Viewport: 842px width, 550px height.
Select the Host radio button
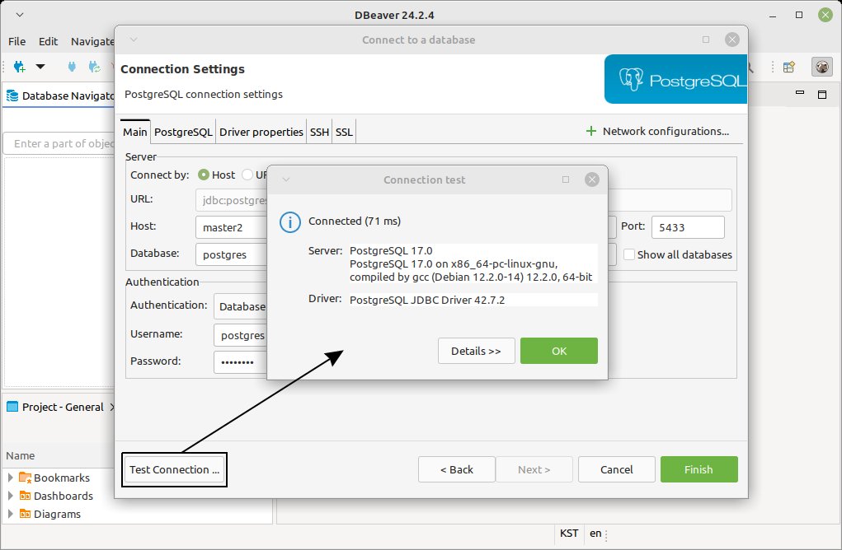coord(204,175)
